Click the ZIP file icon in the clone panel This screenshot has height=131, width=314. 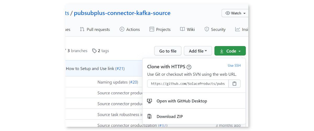coord(150,117)
